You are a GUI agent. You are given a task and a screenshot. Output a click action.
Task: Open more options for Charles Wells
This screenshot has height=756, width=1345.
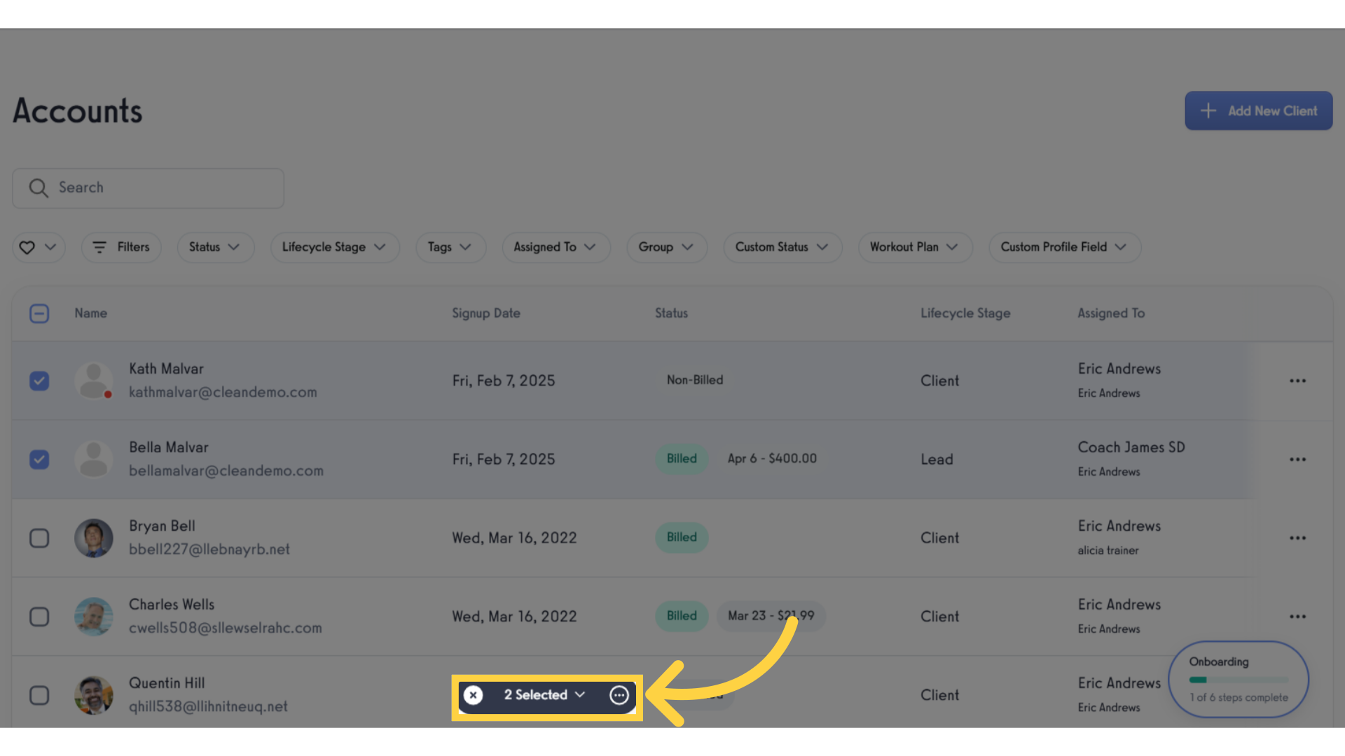1297,617
